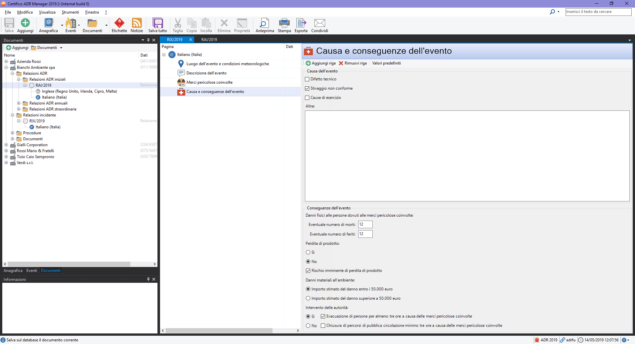Click the Altre text area
635x344 pixels.
467,156
